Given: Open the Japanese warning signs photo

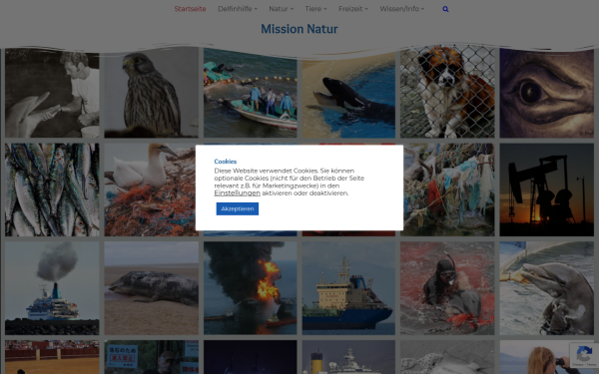Looking at the screenshot, I should (x=152, y=357).
